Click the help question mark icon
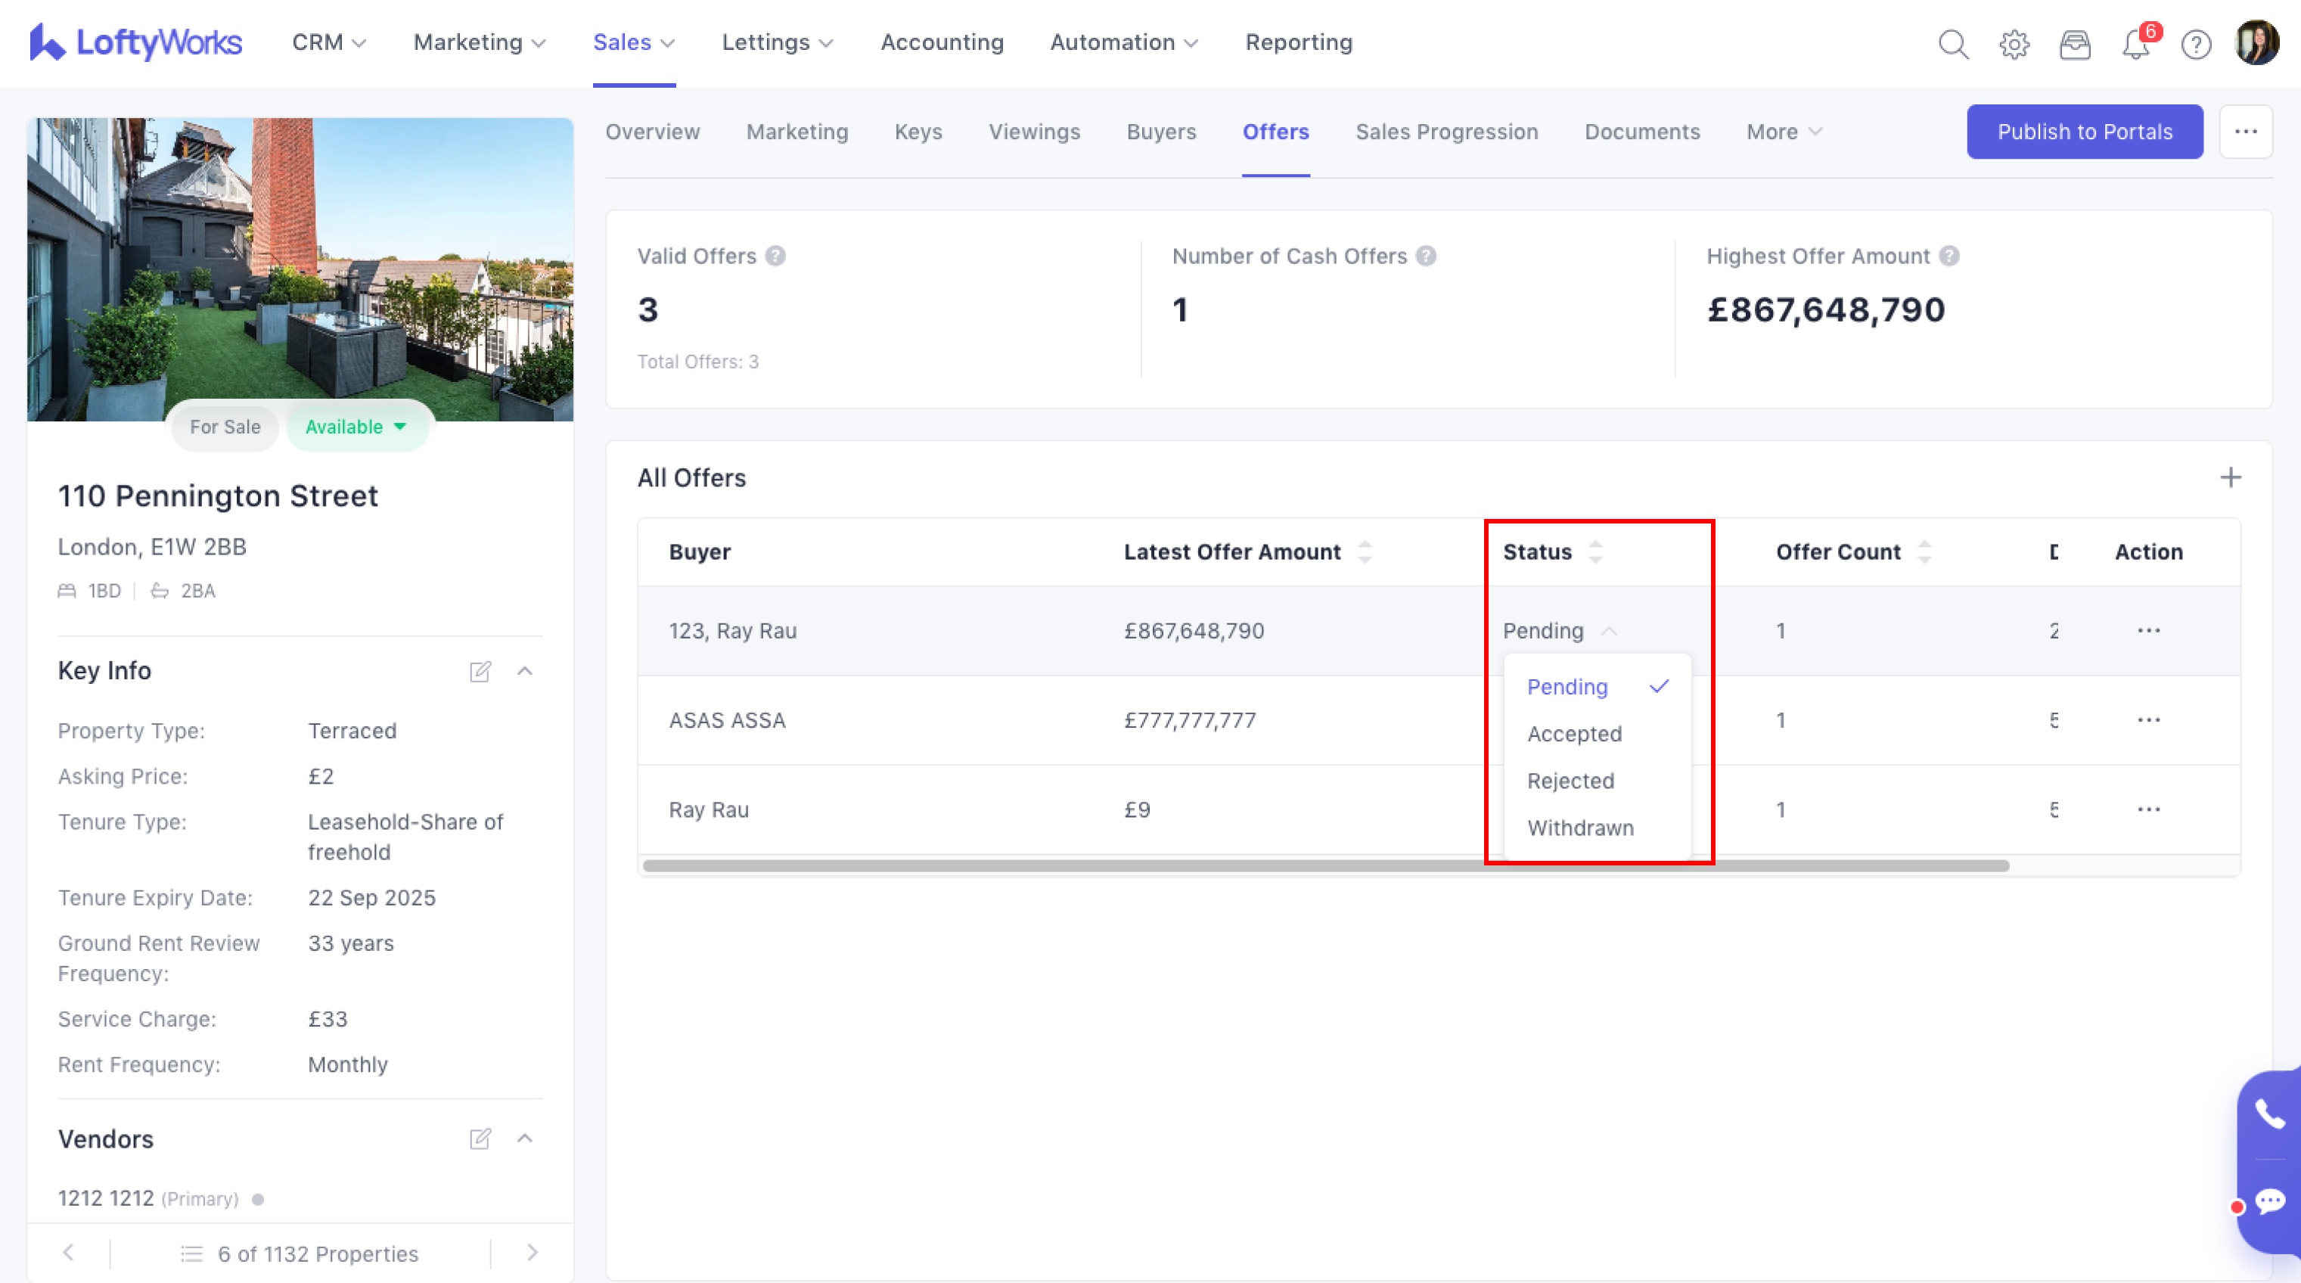The image size is (2301, 1283). click(x=2196, y=43)
